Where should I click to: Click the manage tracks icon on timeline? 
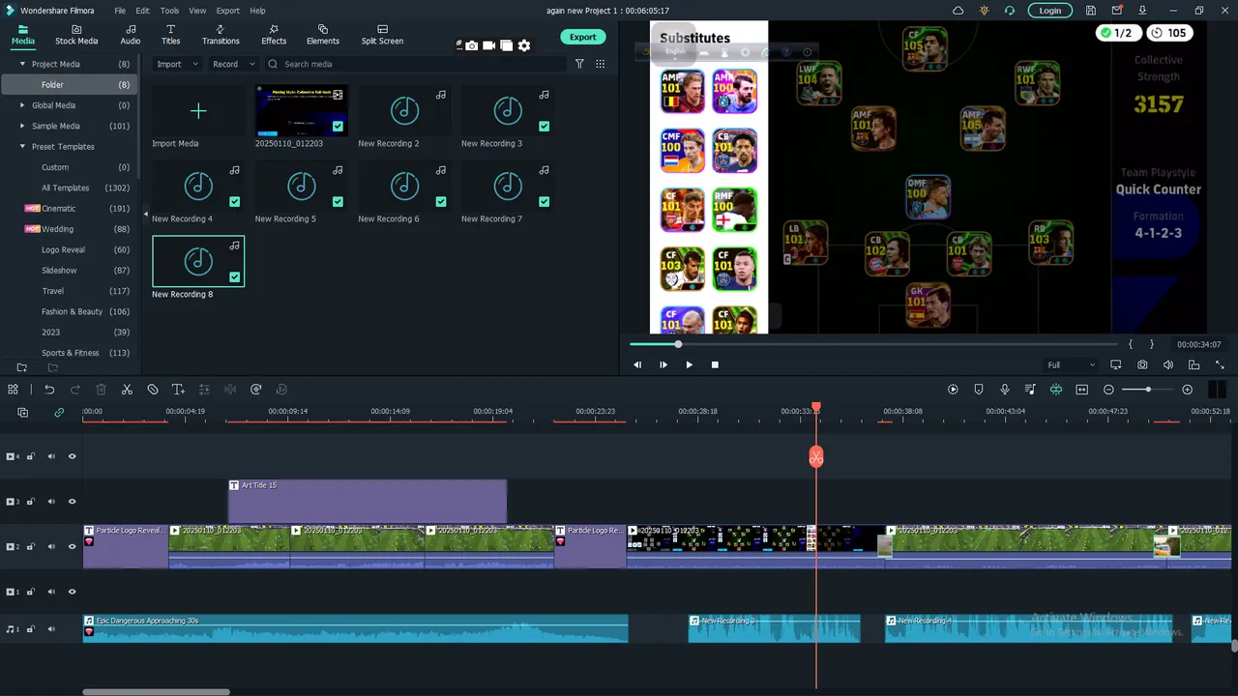tap(22, 413)
